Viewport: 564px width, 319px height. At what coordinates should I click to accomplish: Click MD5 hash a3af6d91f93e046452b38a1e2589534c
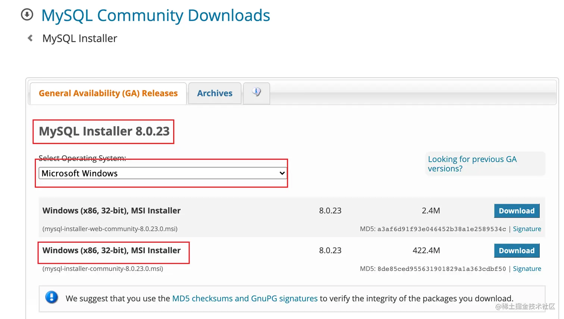[x=442, y=229]
